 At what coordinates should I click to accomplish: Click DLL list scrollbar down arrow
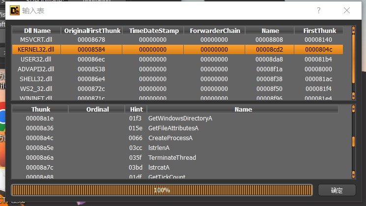(353, 96)
